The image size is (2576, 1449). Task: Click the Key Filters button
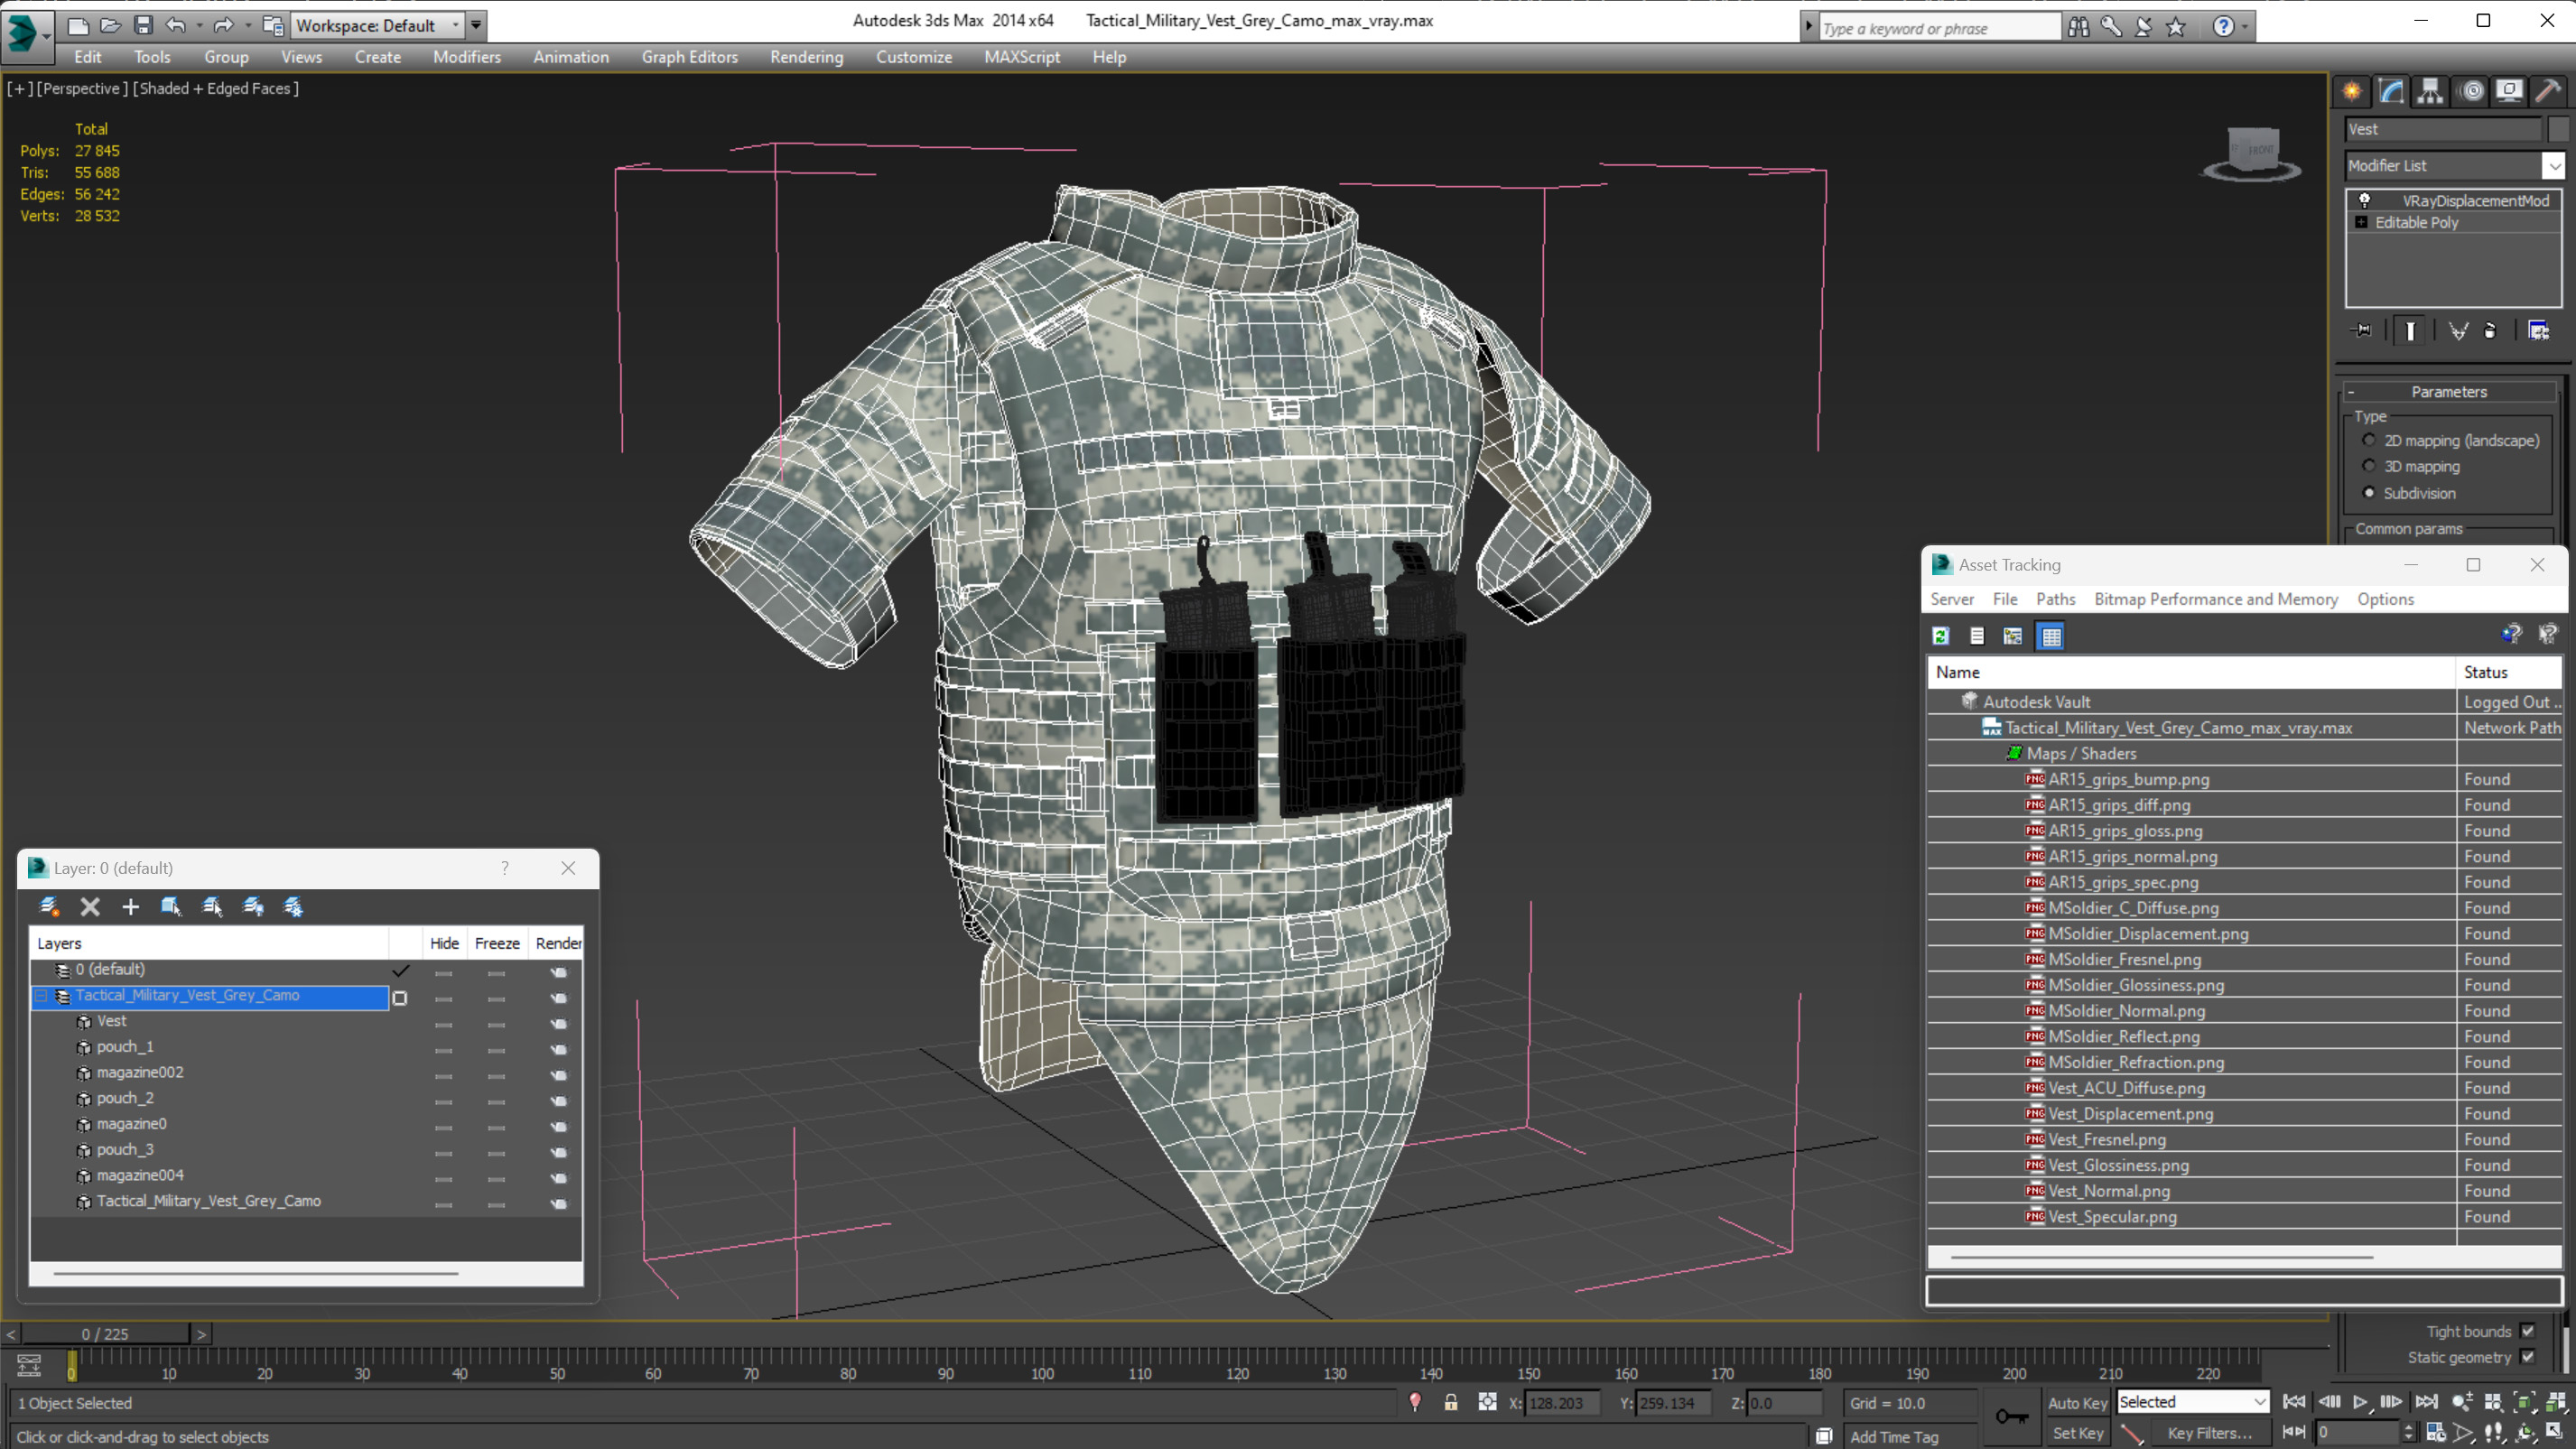(2209, 1433)
